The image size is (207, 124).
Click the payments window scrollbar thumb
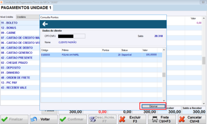[x=204, y=60]
